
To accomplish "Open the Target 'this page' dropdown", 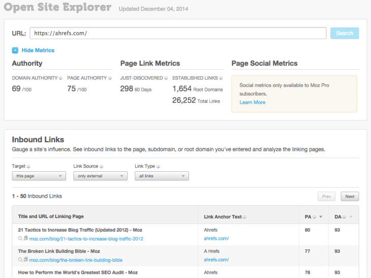I will click(39, 176).
